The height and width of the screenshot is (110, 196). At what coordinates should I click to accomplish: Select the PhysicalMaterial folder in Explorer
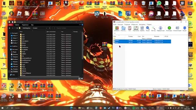tap(26, 73)
